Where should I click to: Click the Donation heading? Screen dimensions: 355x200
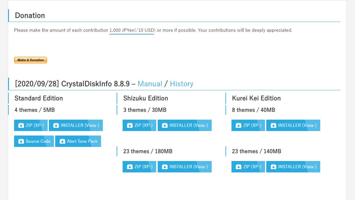click(x=30, y=15)
